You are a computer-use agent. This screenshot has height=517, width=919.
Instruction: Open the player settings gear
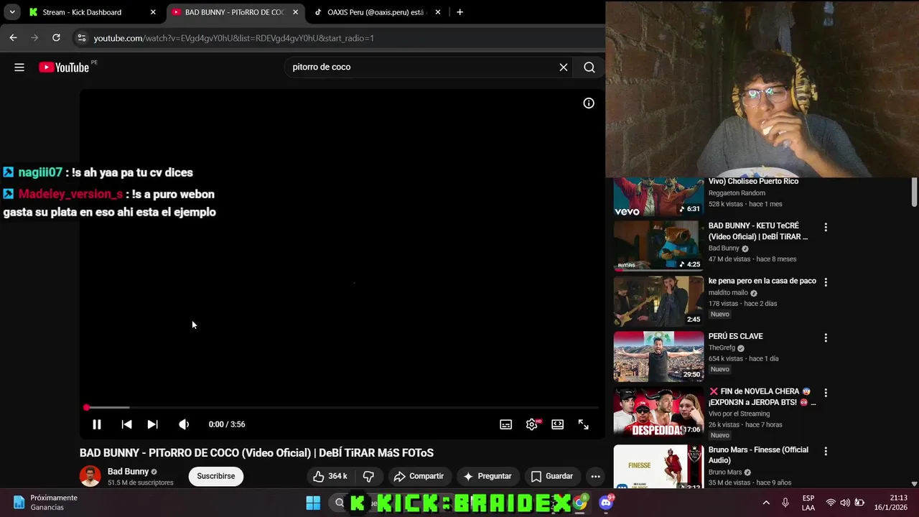coord(532,424)
